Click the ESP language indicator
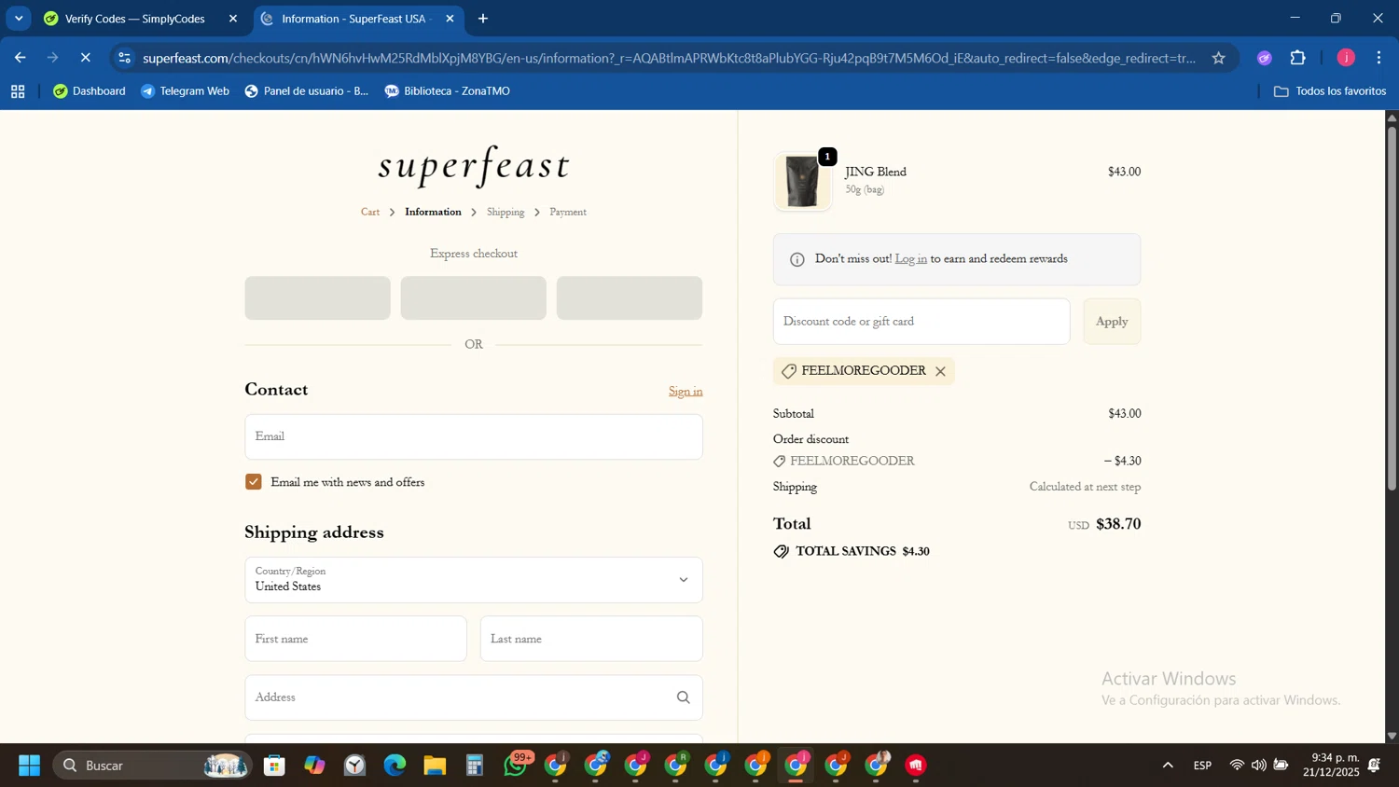The image size is (1399, 787). [x=1202, y=766]
